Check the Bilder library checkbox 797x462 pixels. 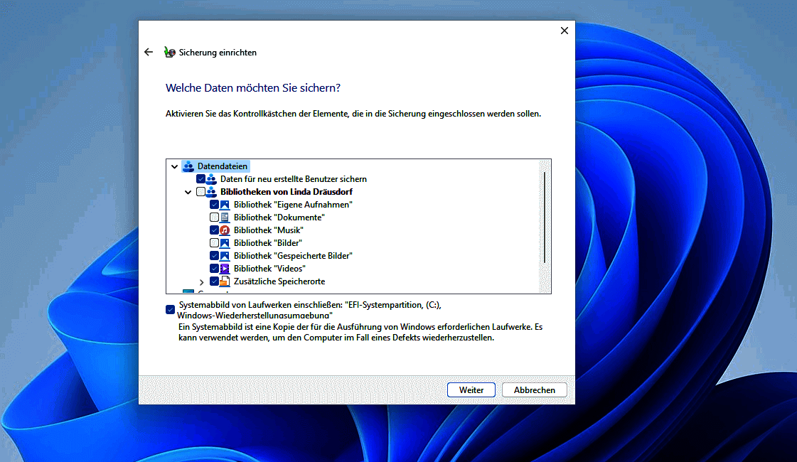click(x=214, y=243)
